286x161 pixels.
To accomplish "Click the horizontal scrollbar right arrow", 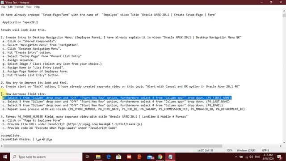I will (x=281, y=146).
